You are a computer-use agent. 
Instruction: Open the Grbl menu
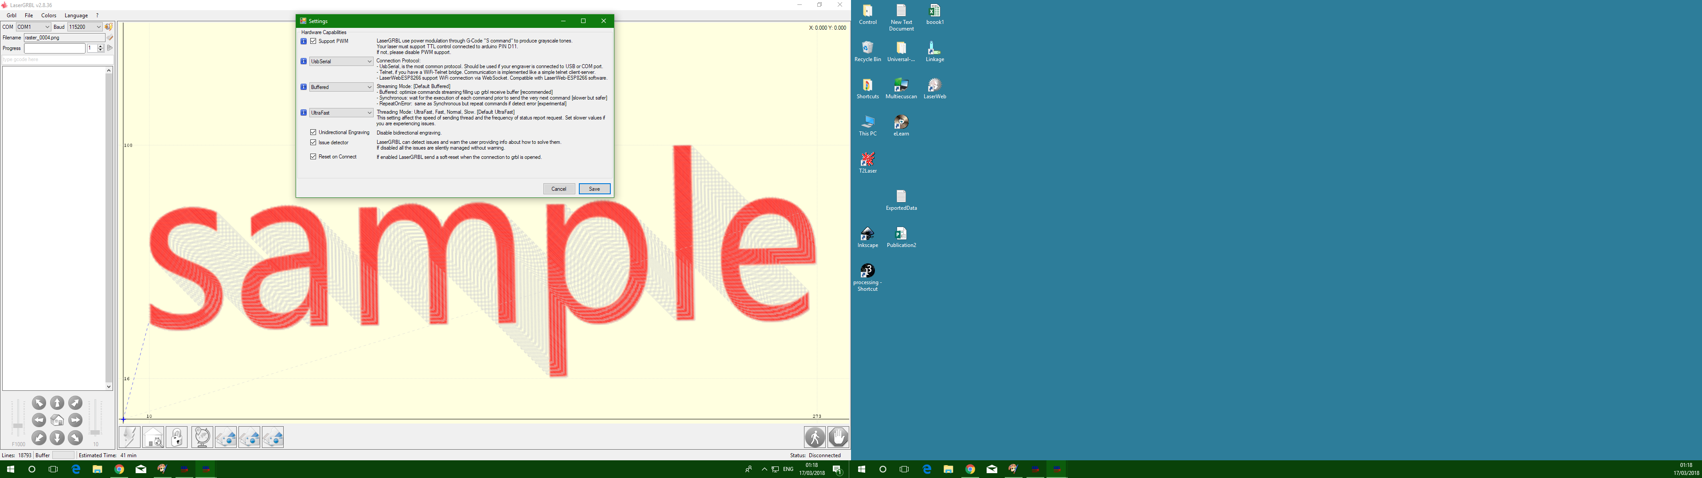click(11, 15)
